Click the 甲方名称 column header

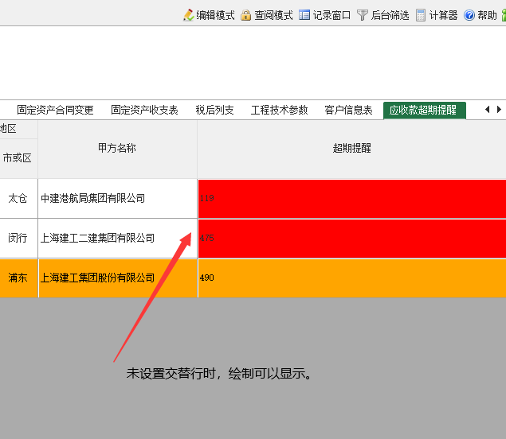[117, 149]
